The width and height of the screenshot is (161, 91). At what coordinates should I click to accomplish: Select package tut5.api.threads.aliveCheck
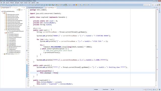13,28
